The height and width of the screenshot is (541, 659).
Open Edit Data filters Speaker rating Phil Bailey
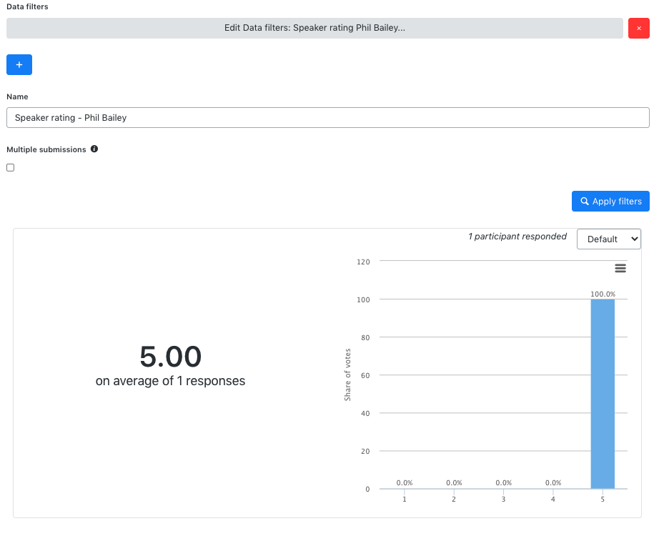(x=314, y=28)
